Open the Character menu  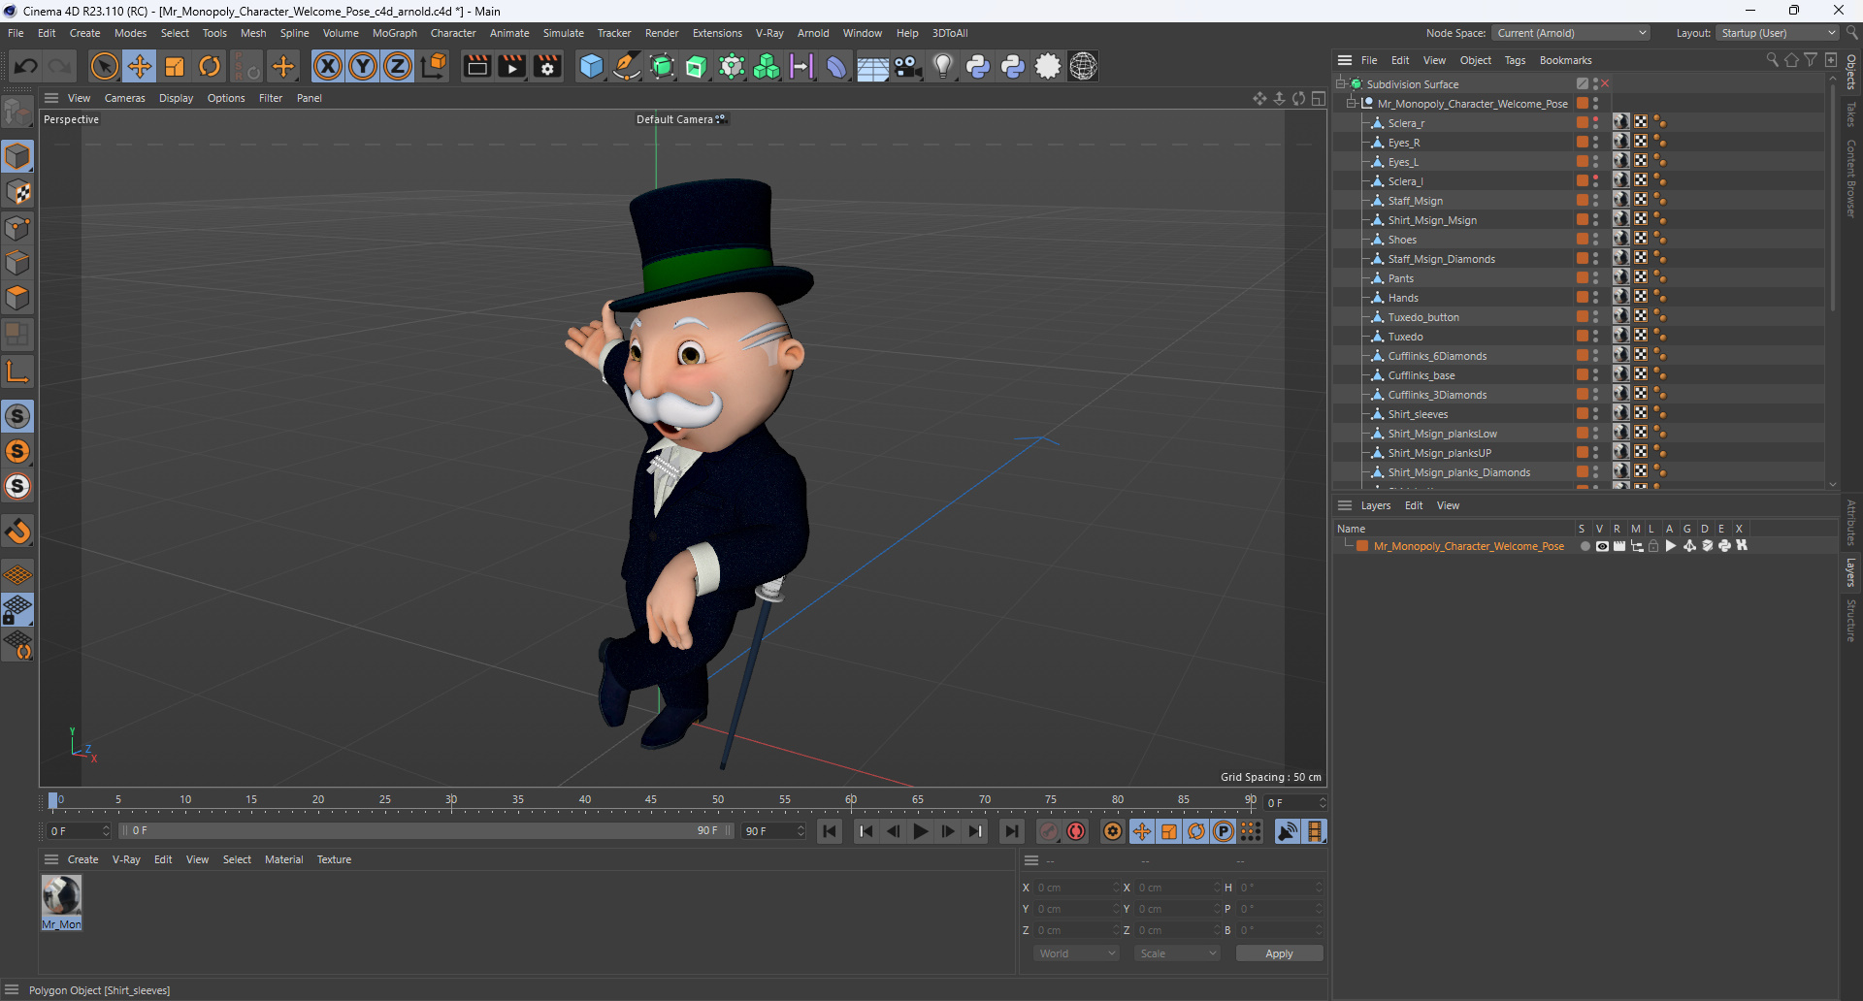tap(453, 33)
